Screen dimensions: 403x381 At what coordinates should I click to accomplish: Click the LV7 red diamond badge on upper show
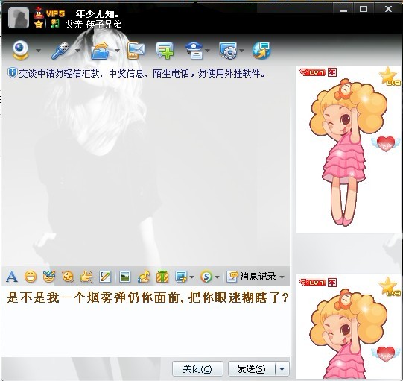coord(312,72)
